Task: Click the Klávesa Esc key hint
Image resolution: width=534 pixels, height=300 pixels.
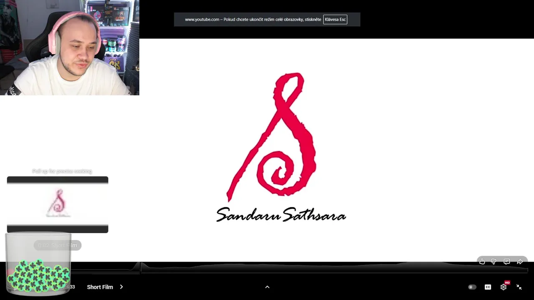Action: click(335, 20)
